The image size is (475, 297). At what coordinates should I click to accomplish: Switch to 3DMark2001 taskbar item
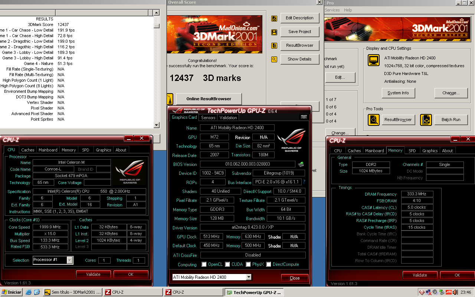coord(72,292)
